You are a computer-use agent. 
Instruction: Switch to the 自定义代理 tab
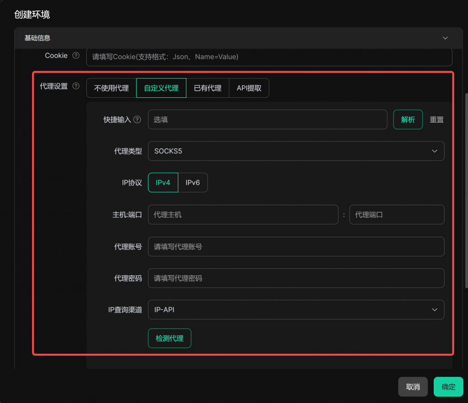pos(161,88)
